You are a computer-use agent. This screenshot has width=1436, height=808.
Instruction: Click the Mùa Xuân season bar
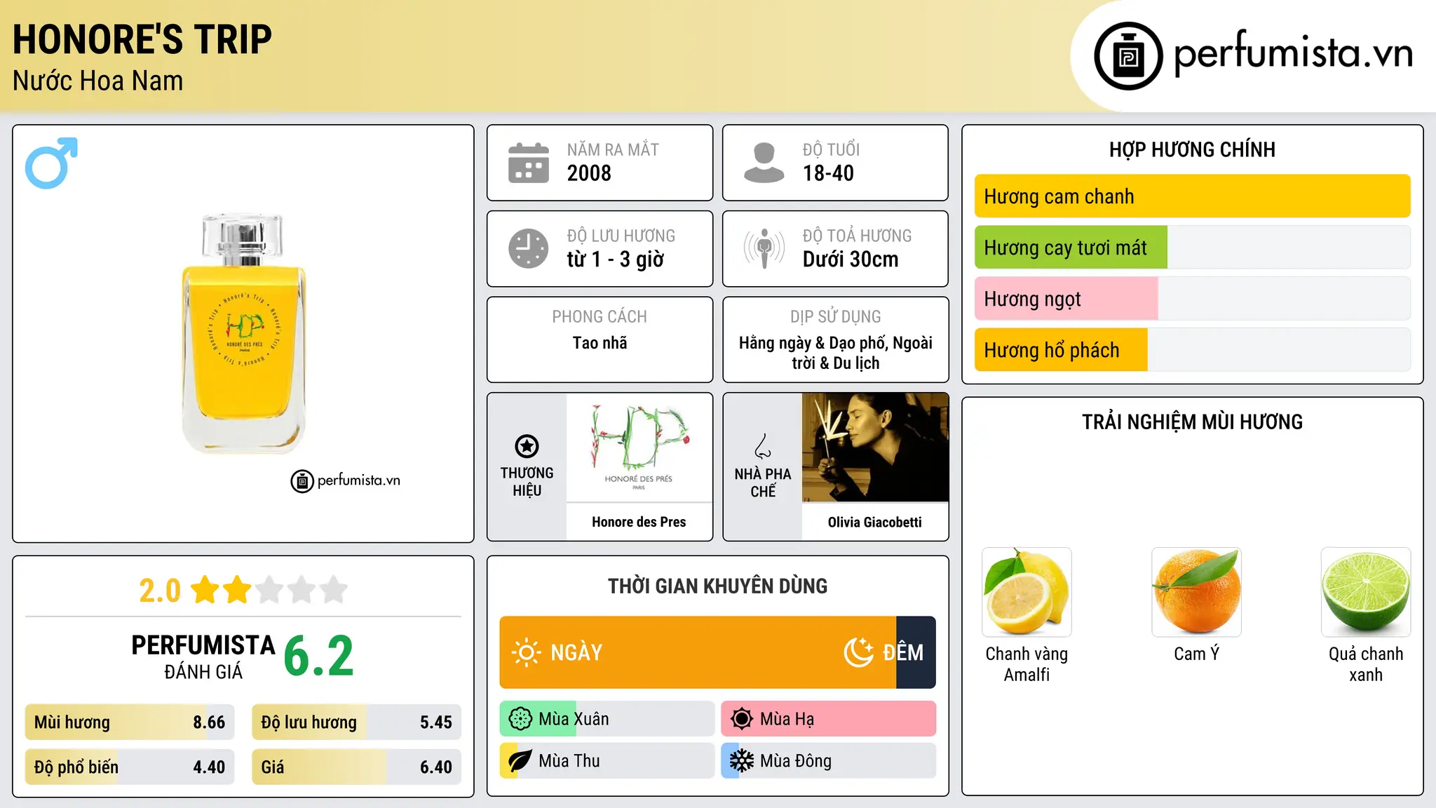point(607,719)
